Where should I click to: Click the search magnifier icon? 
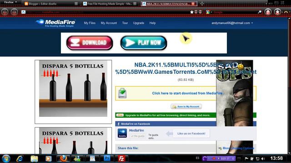[260, 12]
